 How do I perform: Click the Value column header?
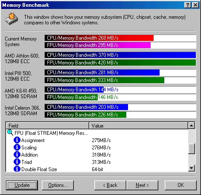click(139, 125)
